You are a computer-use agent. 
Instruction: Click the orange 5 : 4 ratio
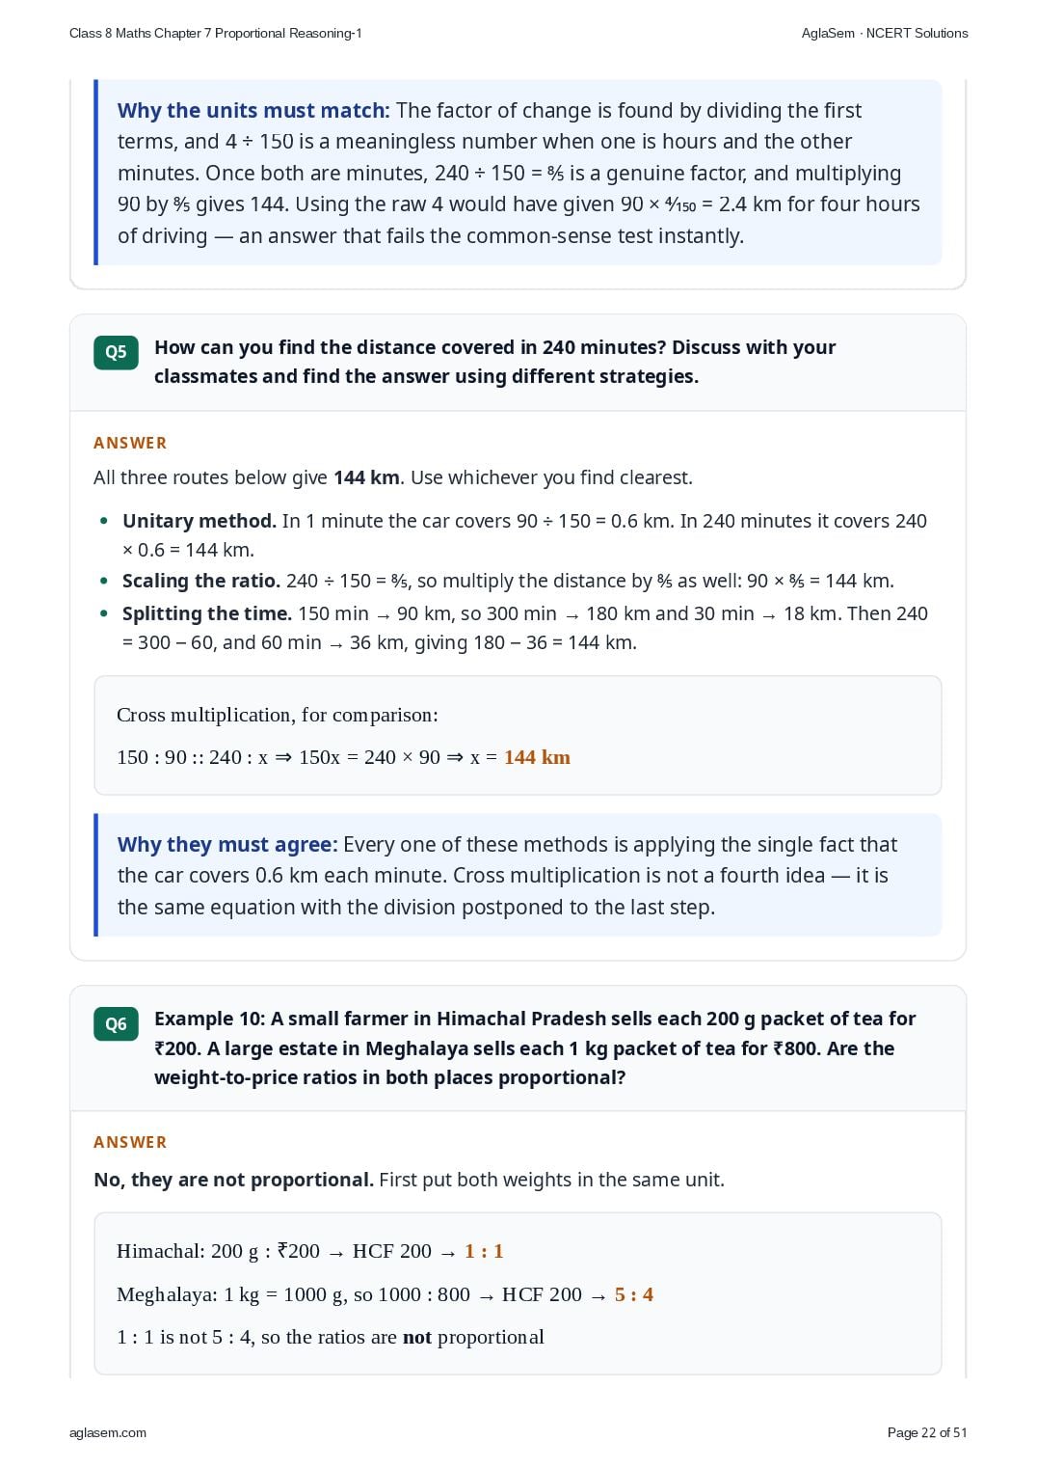point(634,1294)
